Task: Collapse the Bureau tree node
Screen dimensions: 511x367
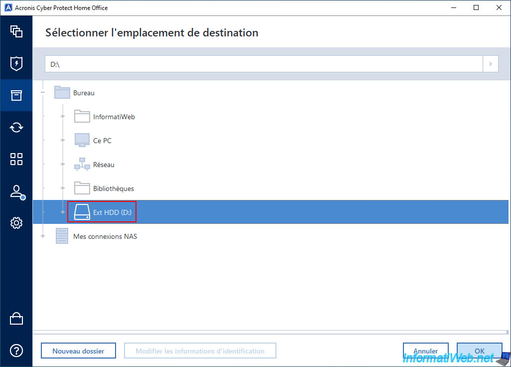Action: [43, 93]
